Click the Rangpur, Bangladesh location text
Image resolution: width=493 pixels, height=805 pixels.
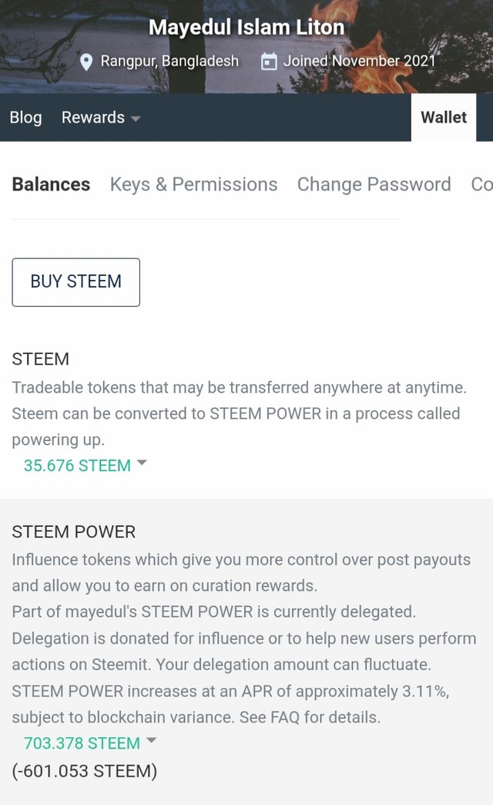click(169, 61)
